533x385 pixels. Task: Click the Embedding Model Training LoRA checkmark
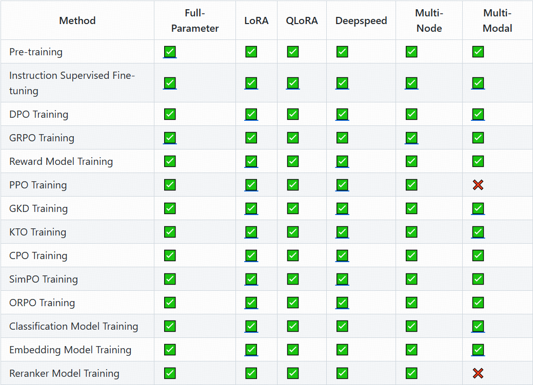(251, 350)
